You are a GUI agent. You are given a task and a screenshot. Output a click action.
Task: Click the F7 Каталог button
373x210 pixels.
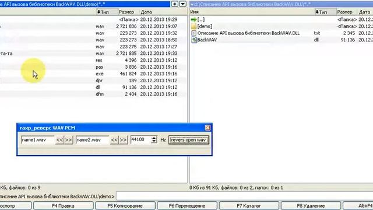(249, 206)
